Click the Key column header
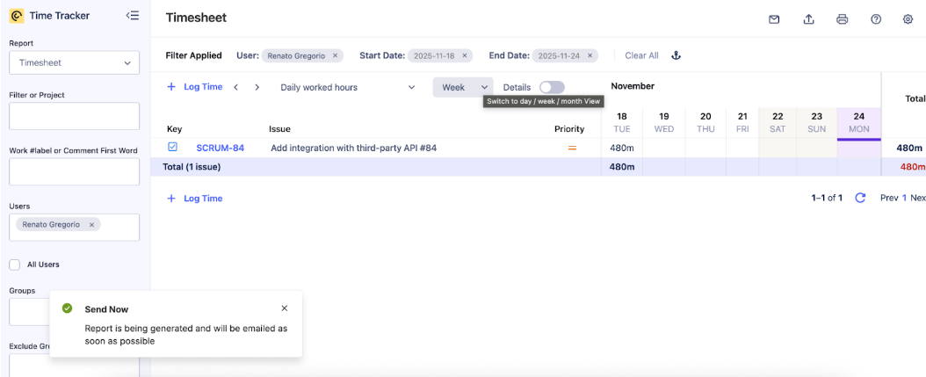Image resolution: width=926 pixels, height=377 pixels. [x=175, y=129]
